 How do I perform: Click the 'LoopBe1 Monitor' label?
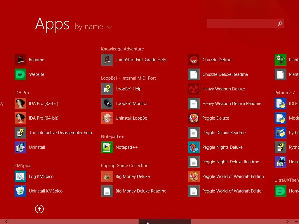click(x=132, y=104)
